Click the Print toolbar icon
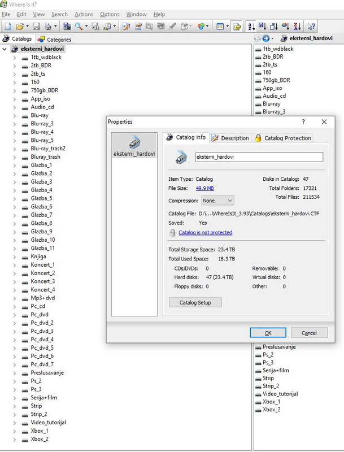The image size is (344, 452). coord(48,27)
